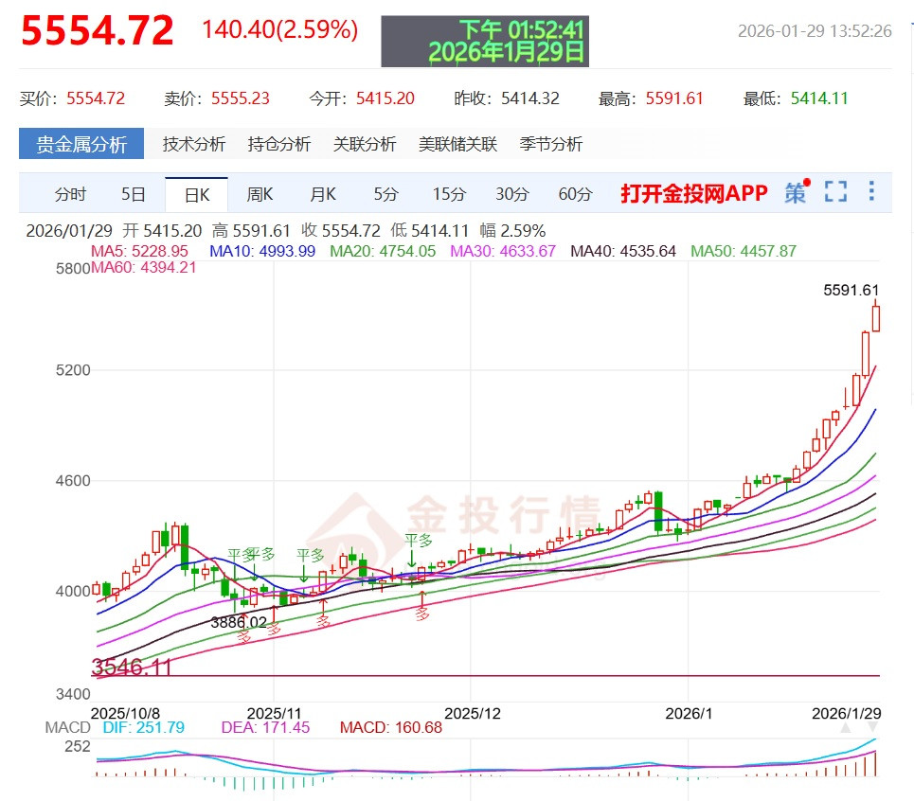The width and height of the screenshot is (914, 801).
Task: Switch to 月K monthly candlestick view
Action: 323,194
